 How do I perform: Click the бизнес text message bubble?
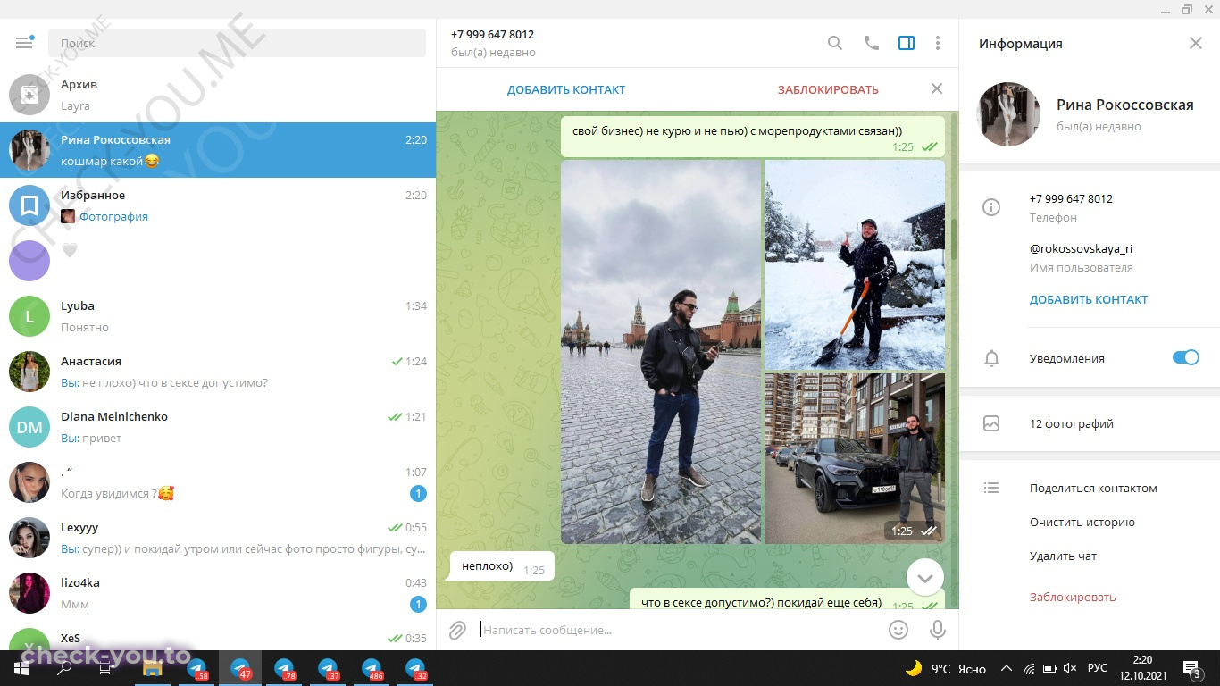753,137
